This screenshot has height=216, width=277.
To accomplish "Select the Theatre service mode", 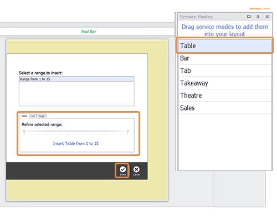I will point(225,96).
